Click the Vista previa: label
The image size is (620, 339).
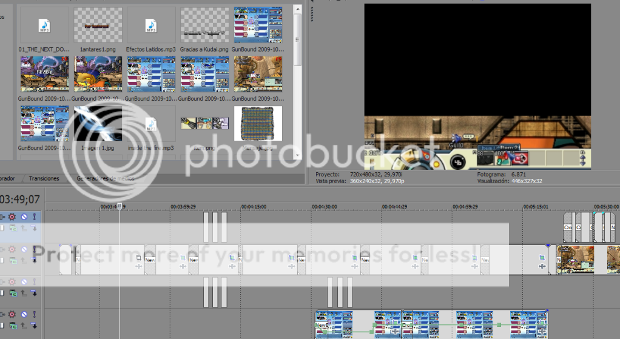click(x=331, y=181)
